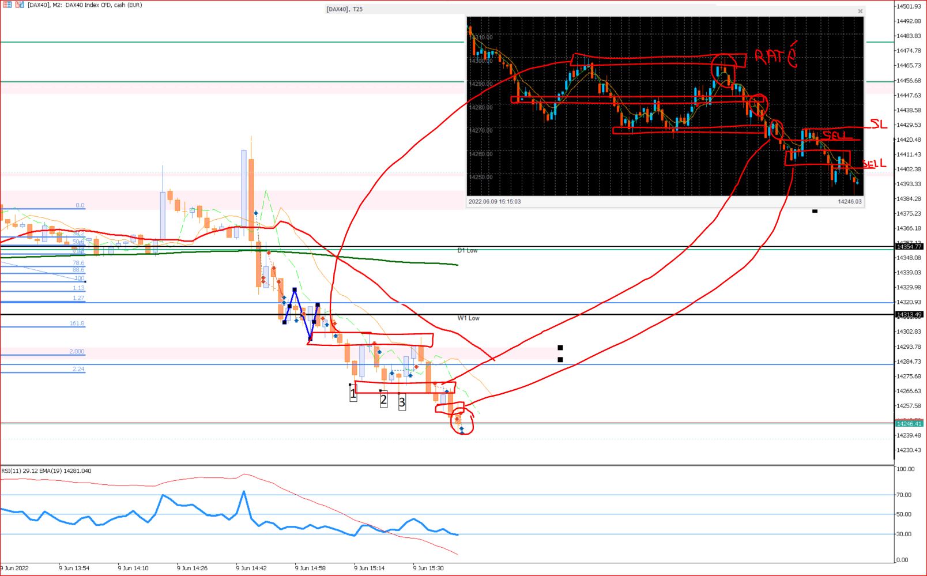The width and height of the screenshot is (927, 576).
Task: Click the DAX40 T25 mini chart title
Action: tap(345, 9)
